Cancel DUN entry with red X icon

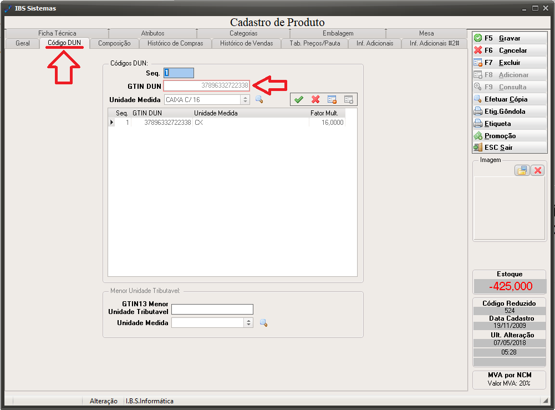[315, 99]
